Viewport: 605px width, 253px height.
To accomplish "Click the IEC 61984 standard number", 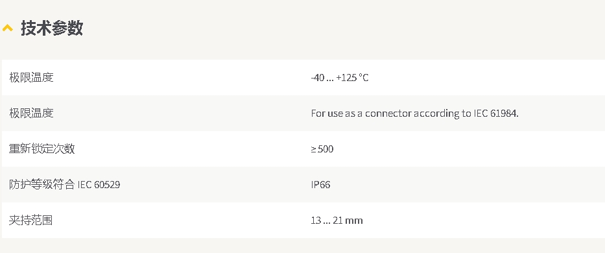I will 496,113.
